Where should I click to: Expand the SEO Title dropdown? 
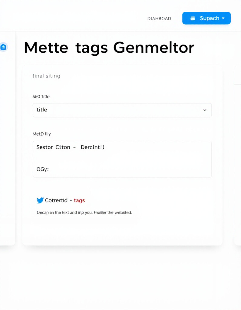click(205, 110)
